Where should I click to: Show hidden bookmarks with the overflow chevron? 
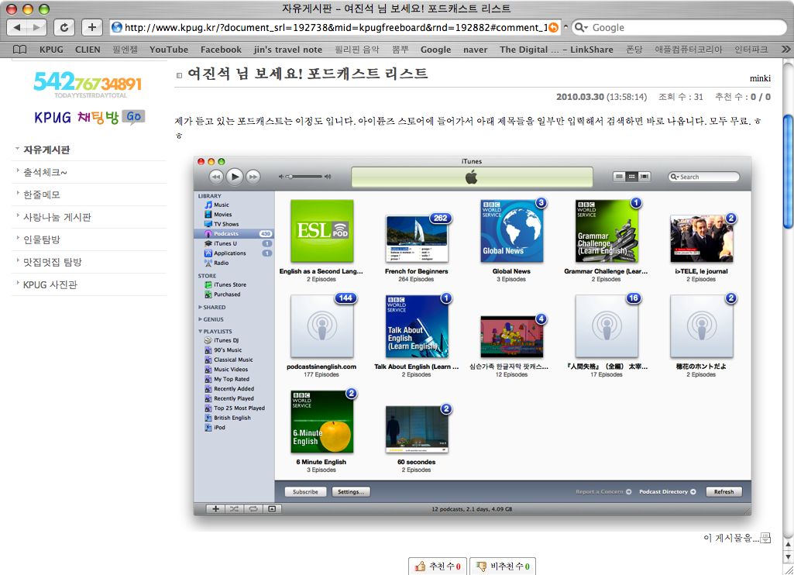[785, 49]
